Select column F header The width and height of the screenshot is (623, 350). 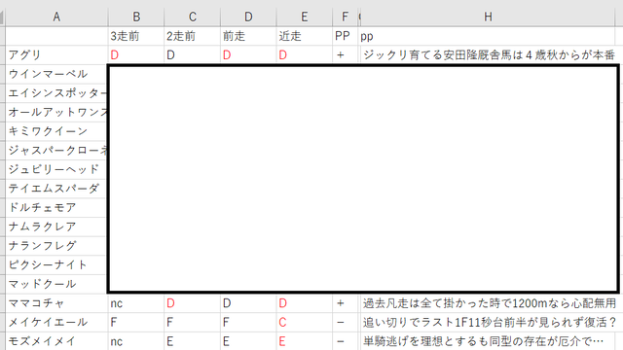click(345, 17)
